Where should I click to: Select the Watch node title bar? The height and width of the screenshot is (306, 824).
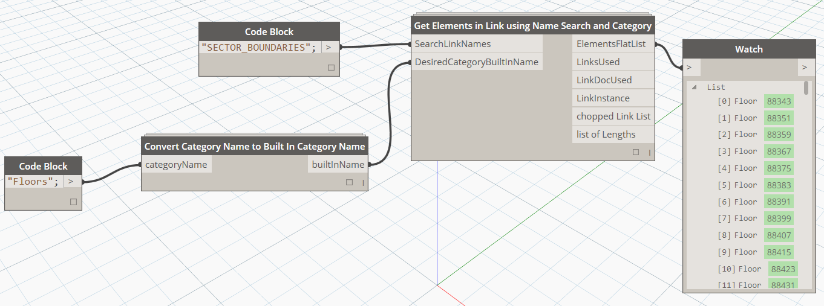click(x=748, y=49)
